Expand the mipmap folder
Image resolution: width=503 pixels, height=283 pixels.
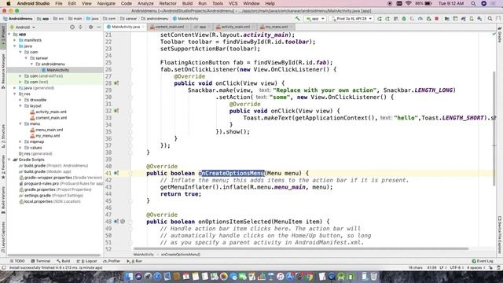pos(20,141)
